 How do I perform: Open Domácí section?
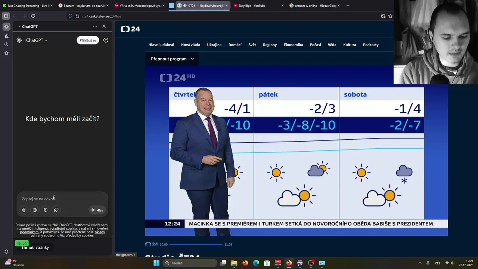235,45
